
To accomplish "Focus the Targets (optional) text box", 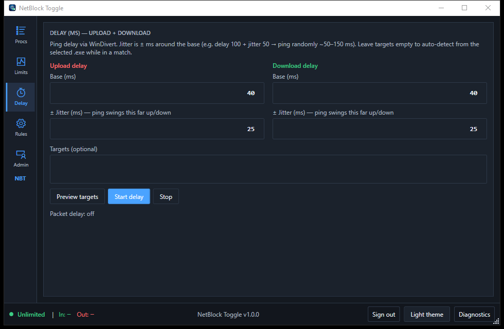I will [x=268, y=169].
